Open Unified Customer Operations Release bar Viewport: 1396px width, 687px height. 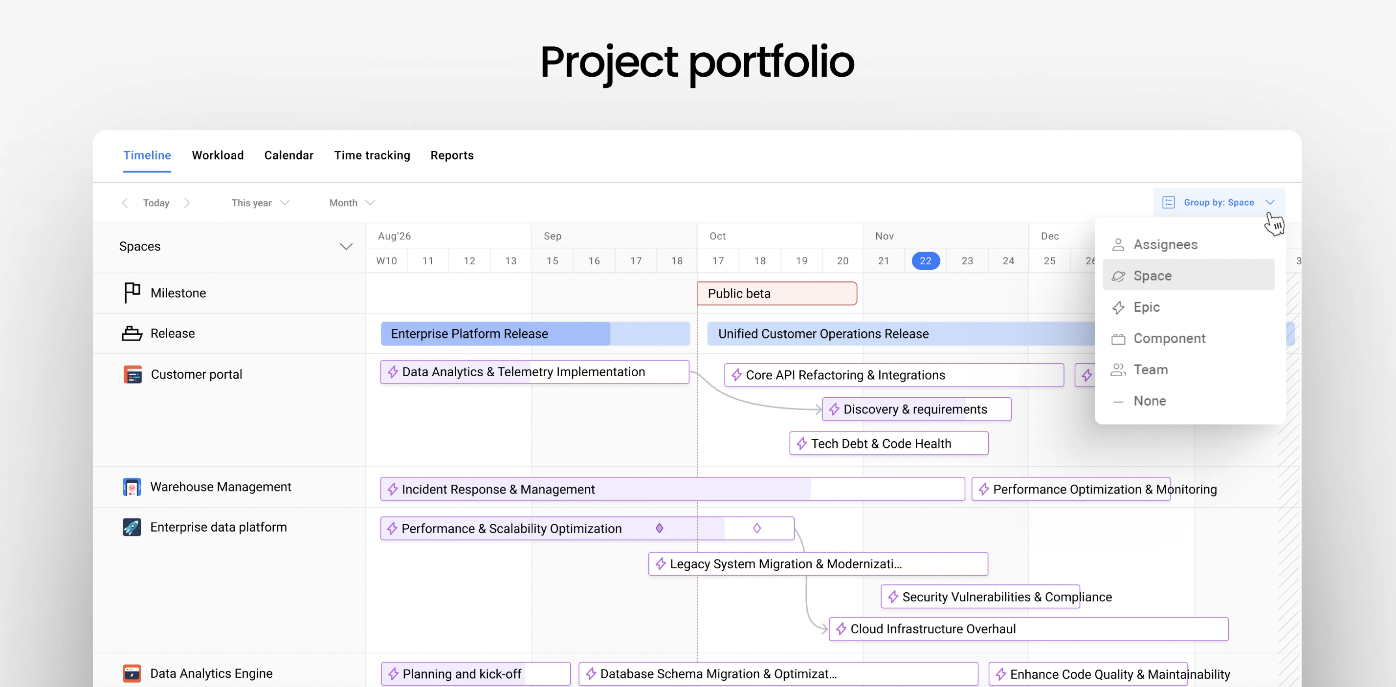click(900, 334)
